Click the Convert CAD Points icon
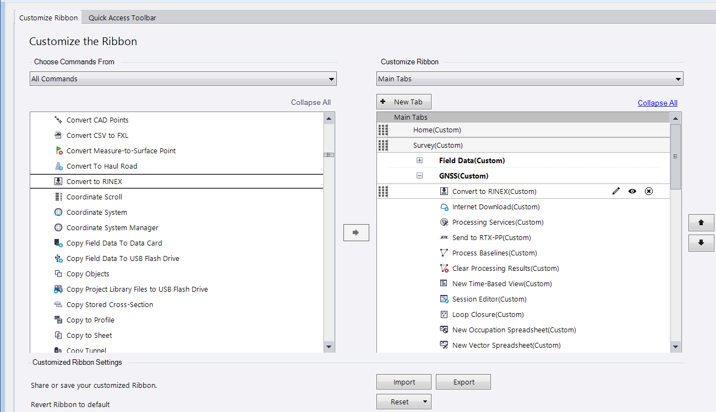 click(x=58, y=120)
